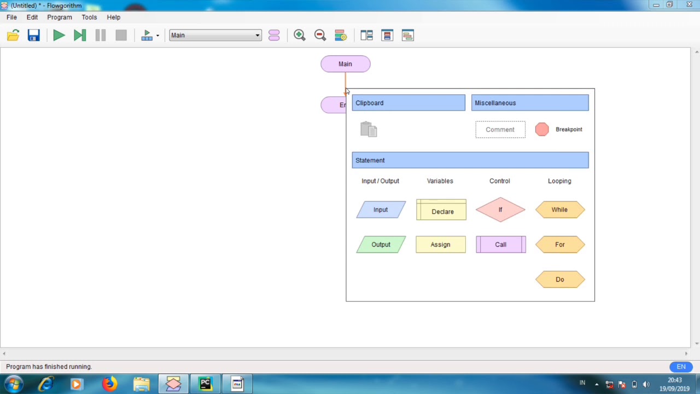Click the run speed icon
Screen dimensions: 700x394
click(x=147, y=36)
